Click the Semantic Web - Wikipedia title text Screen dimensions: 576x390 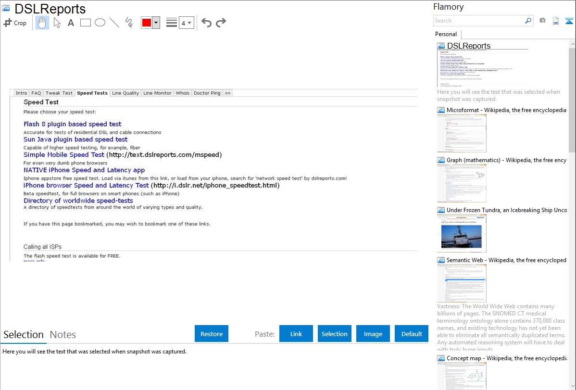click(506, 260)
